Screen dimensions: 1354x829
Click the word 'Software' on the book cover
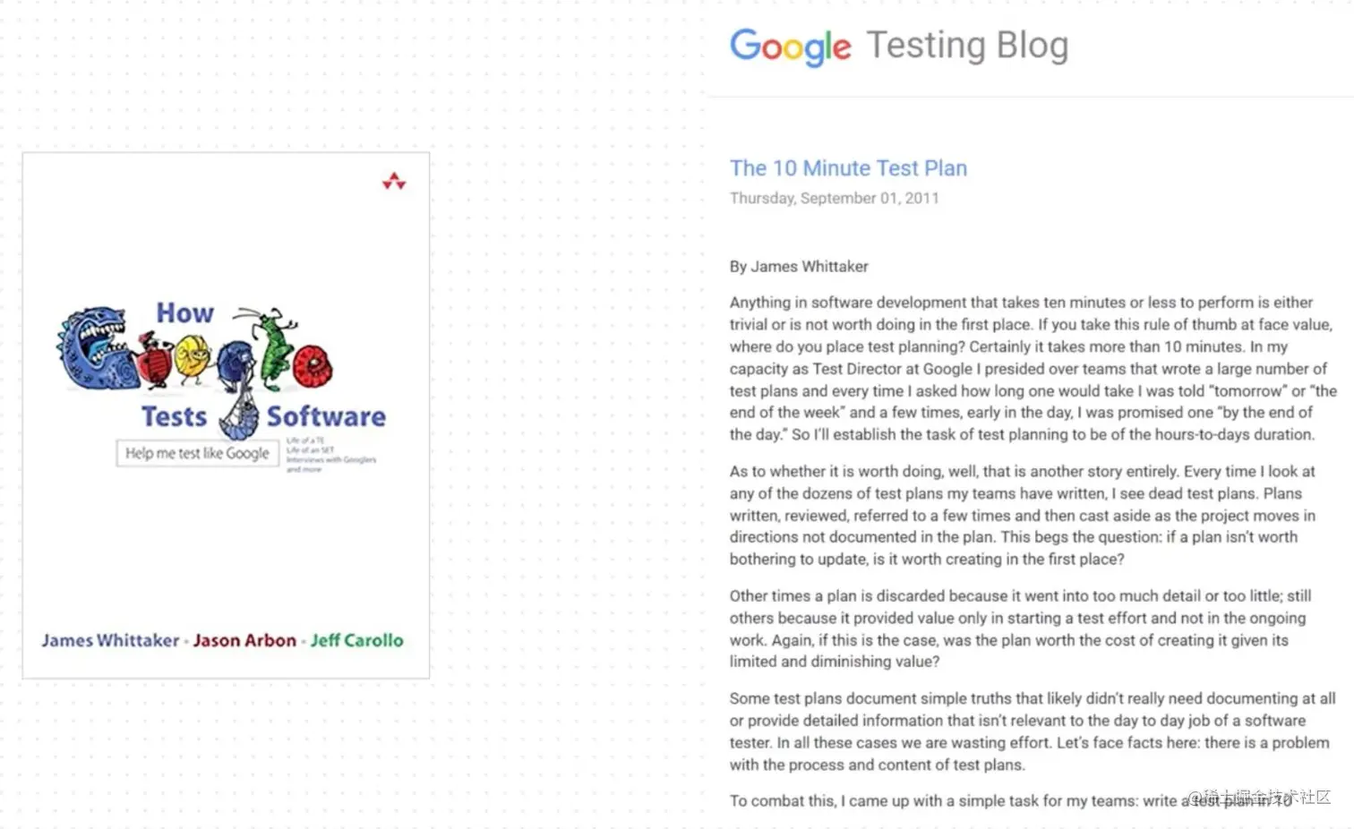(326, 417)
